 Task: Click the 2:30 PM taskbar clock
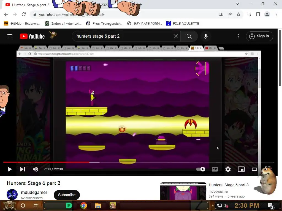click(x=247, y=206)
